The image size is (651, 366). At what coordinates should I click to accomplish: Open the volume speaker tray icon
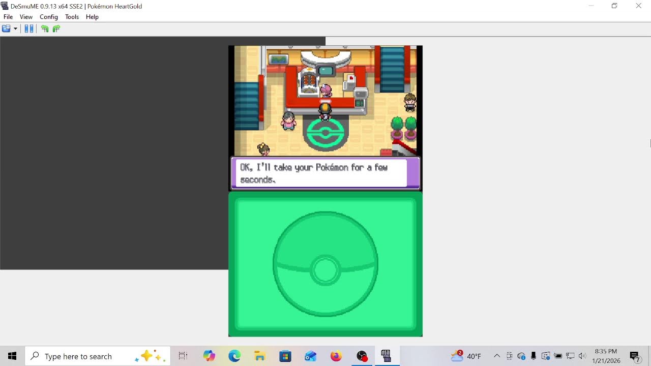[582, 356]
